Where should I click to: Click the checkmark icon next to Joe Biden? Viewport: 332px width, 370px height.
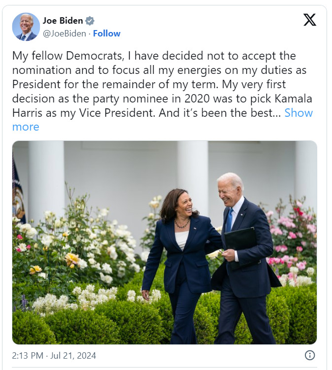coord(90,21)
